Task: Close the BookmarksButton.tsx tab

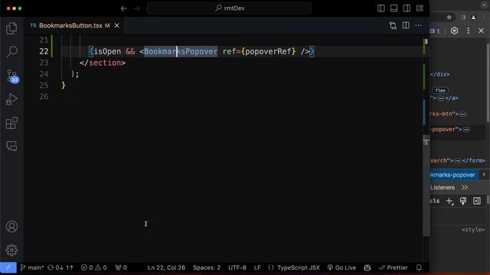Action: [116, 25]
